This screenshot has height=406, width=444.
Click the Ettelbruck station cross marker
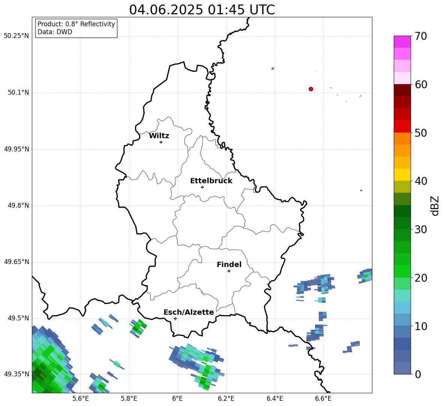pos(202,187)
